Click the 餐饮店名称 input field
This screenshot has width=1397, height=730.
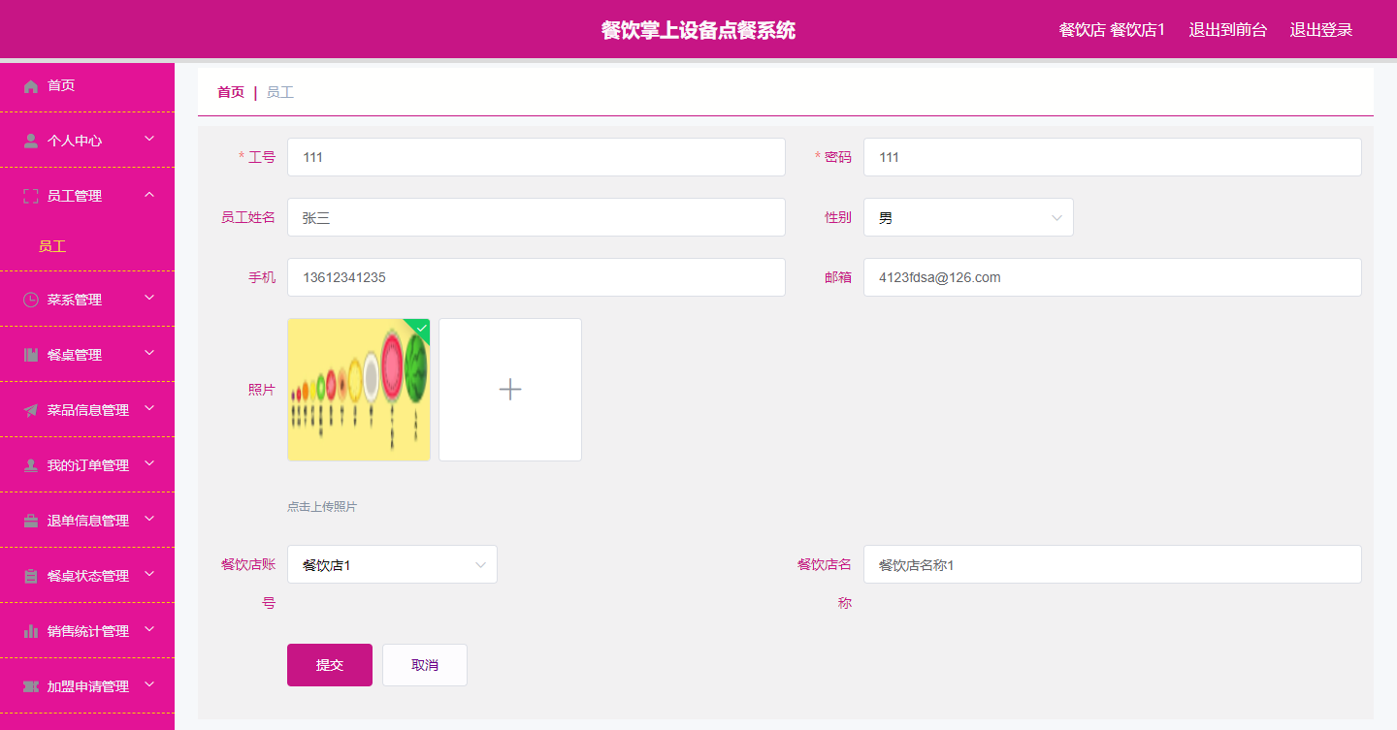coord(1113,564)
